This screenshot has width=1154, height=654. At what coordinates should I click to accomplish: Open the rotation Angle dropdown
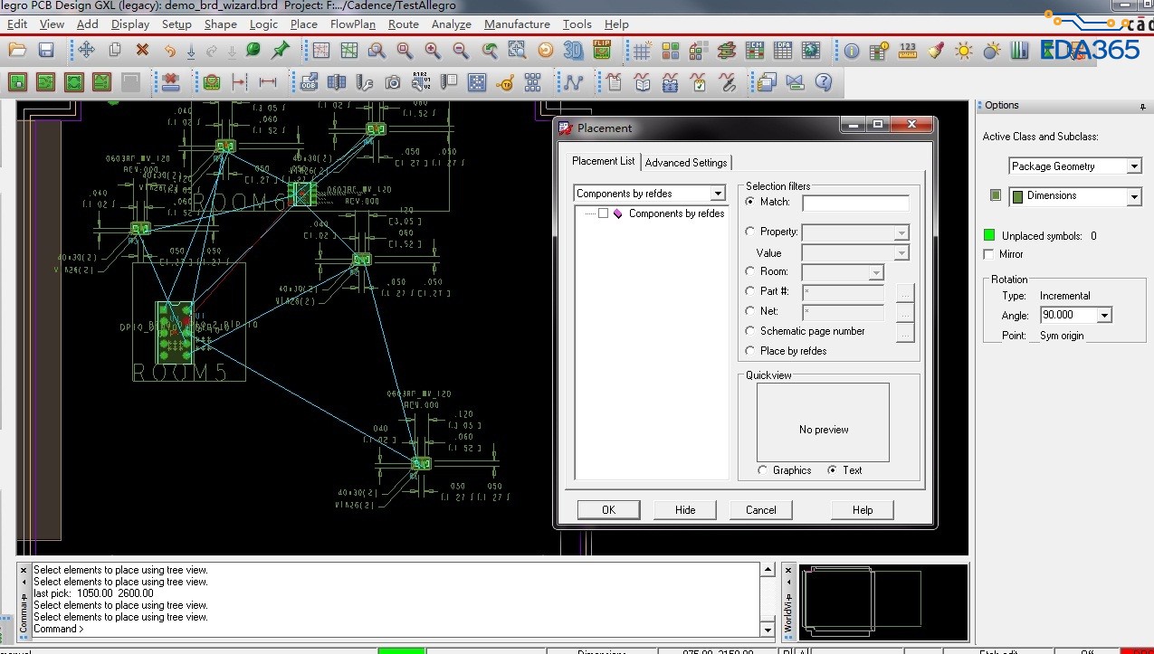[1104, 316]
